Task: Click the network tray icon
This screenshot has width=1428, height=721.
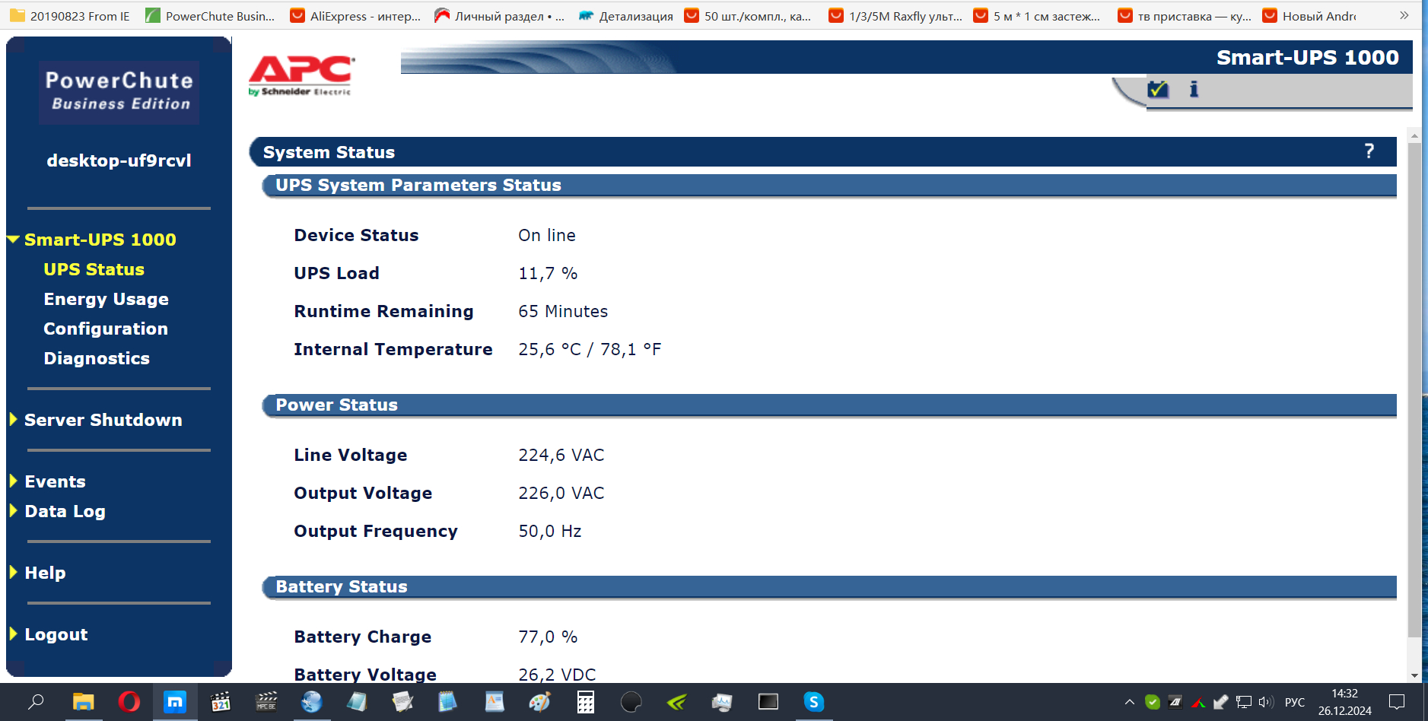Action: [1244, 702]
